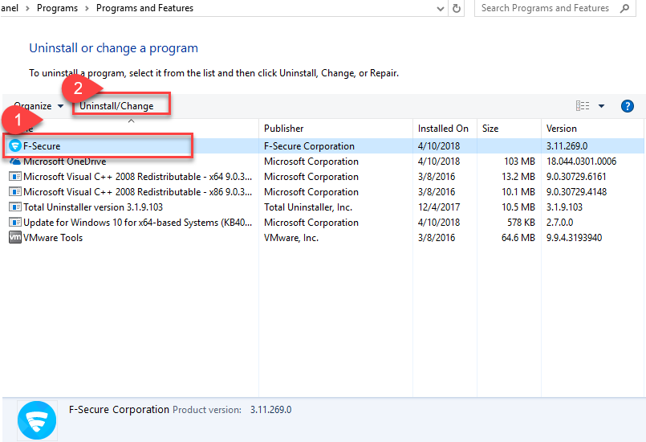Click the 103 MB size value
The image size is (646, 442).
coord(519,162)
